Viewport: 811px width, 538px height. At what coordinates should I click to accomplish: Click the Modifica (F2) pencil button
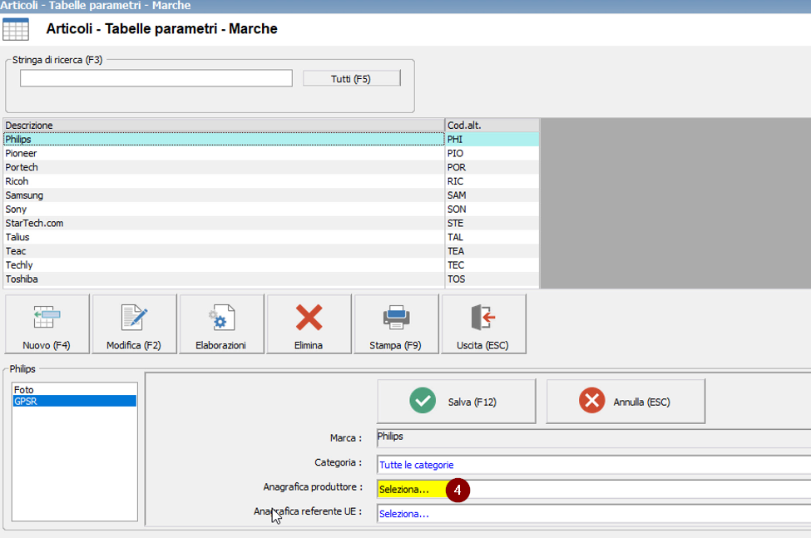(134, 324)
